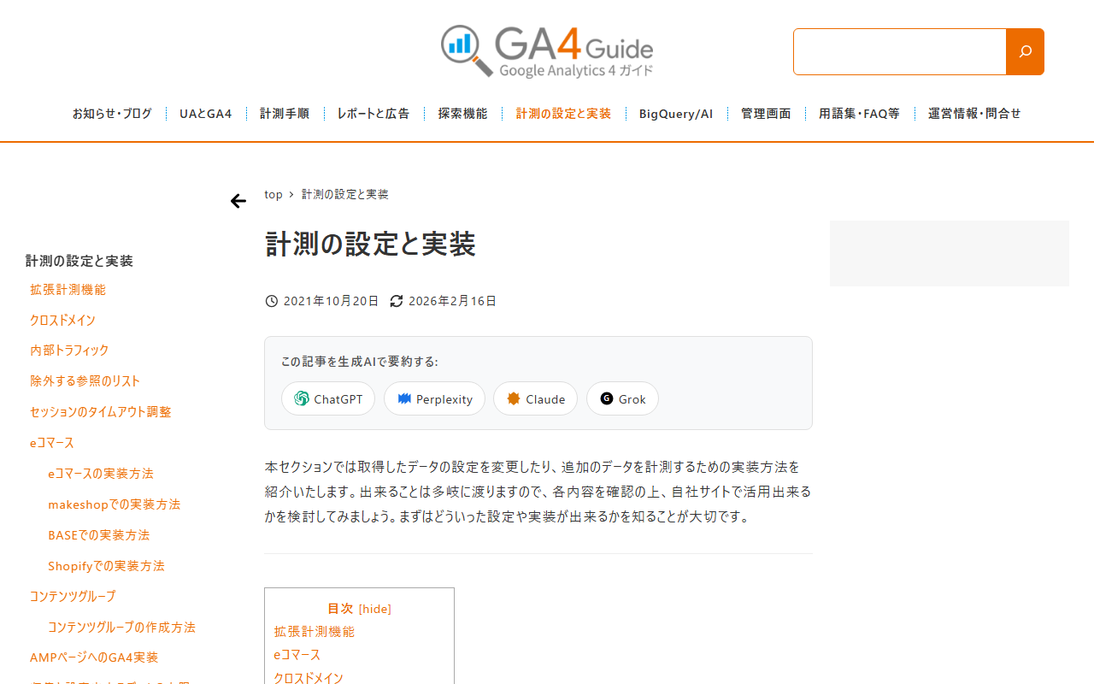The image size is (1094, 684).
Task: Open レポートと広告 menu item
Action: click(373, 114)
